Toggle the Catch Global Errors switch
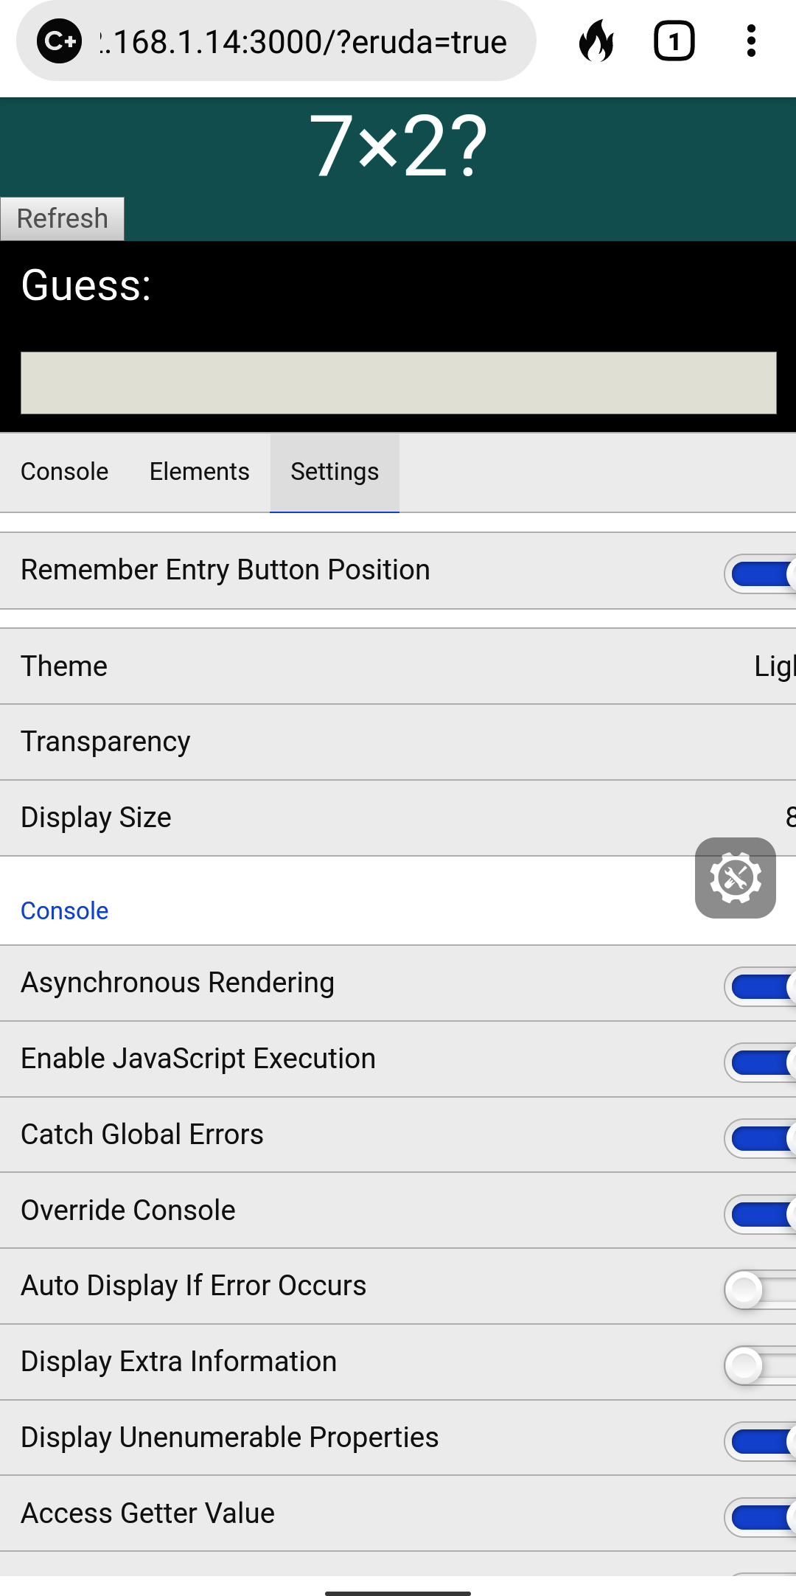Image resolution: width=796 pixels, height=1596 pixels. [x=759, y=1138]
